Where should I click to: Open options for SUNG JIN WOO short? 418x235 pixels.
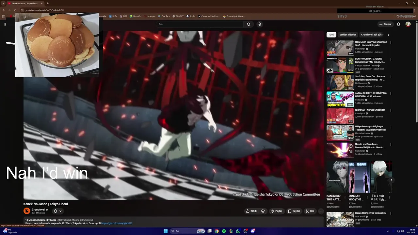coord(367,197)
